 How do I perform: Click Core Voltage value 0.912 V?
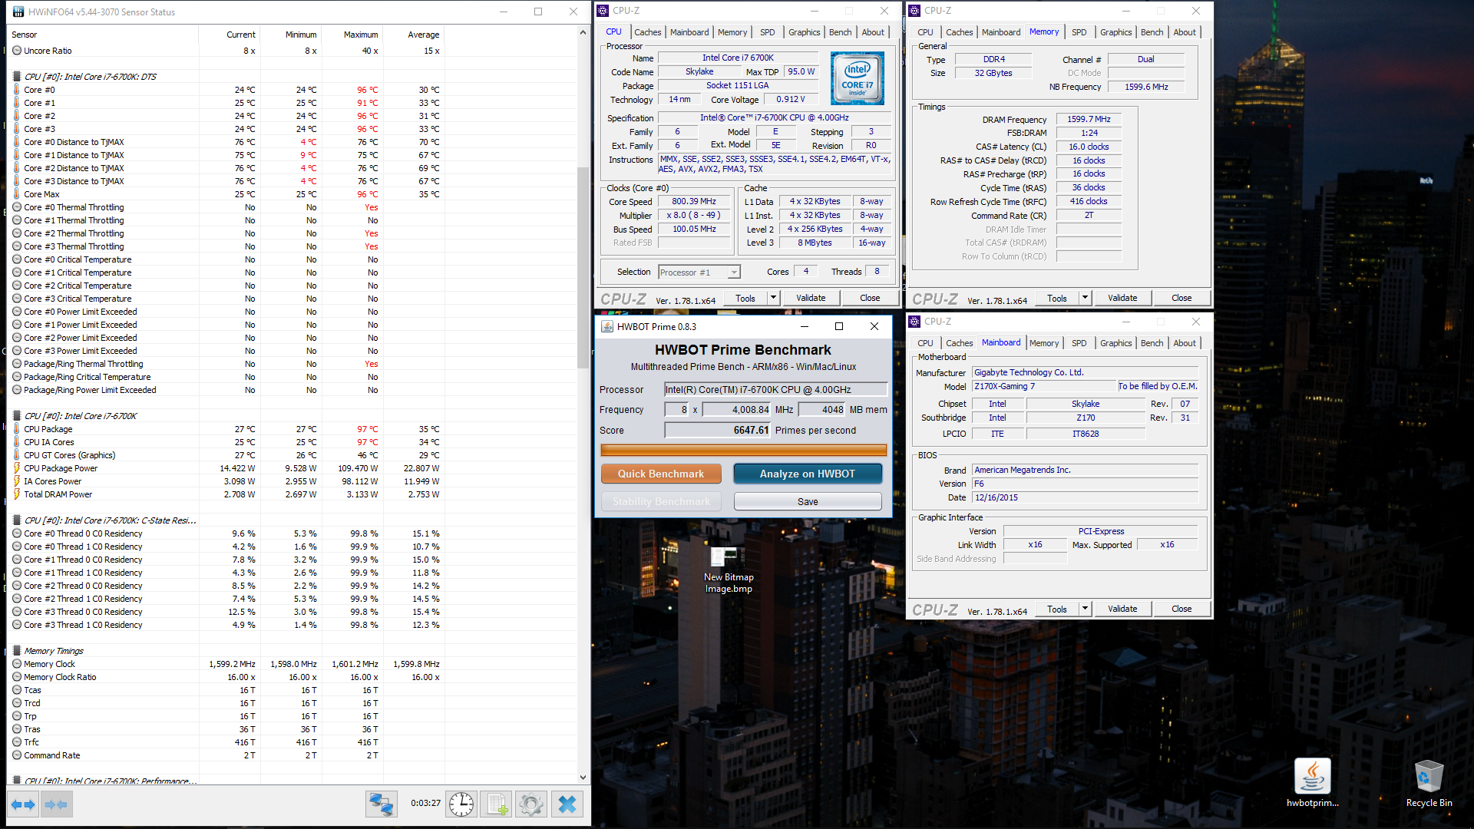pos(790,99)
